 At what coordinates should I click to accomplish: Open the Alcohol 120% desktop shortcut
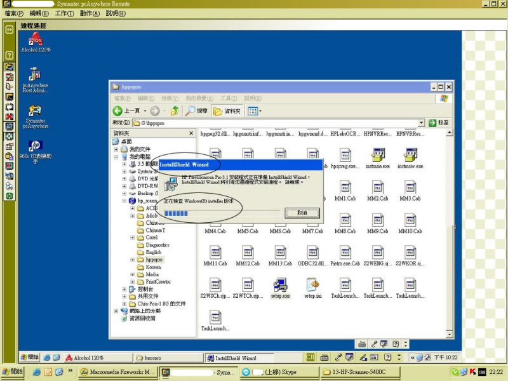coord(36,41)
